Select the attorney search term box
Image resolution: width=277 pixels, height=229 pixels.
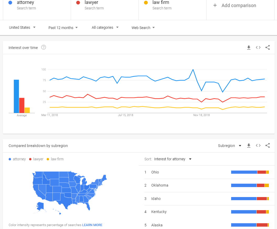tap(37, 10)
